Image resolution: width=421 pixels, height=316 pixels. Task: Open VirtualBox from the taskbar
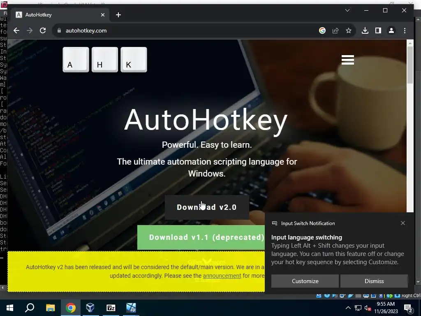[x=90, y=308]
